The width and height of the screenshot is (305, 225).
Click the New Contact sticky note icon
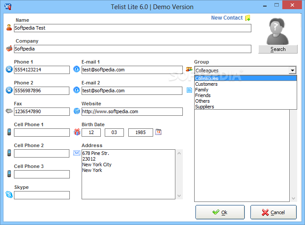coord(247,18)
